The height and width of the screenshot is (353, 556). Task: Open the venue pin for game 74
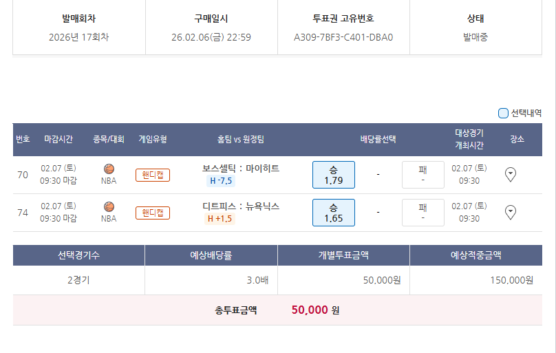coord(511,213)
